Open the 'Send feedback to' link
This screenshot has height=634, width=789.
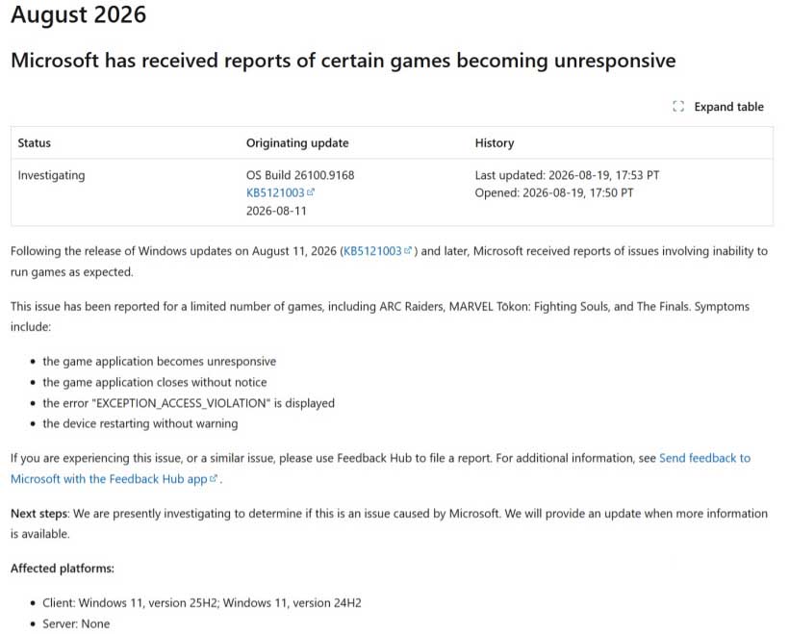[704, 458]
